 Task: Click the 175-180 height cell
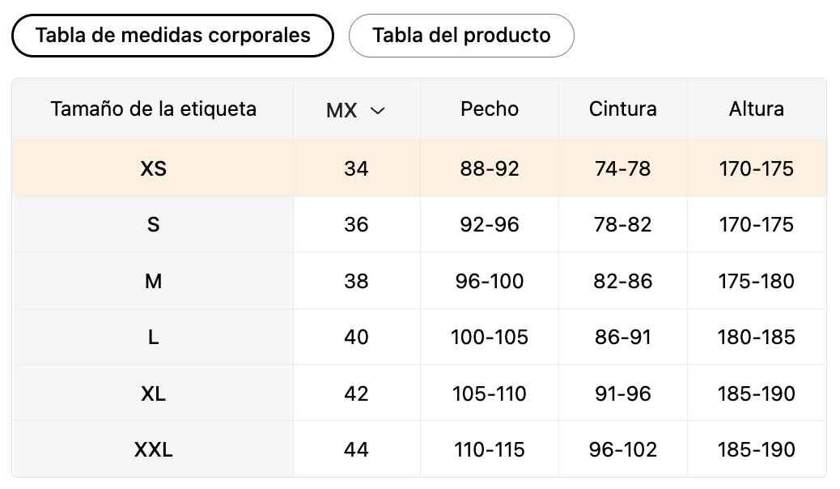(x=757, y=281)
